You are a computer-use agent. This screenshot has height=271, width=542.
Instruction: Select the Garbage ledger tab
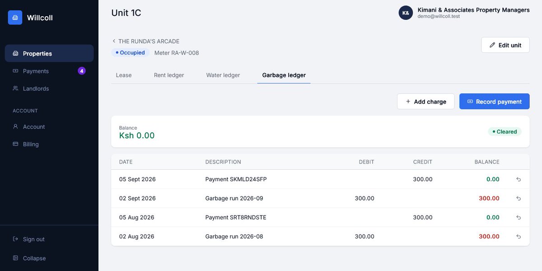click(x=284, y=75)
